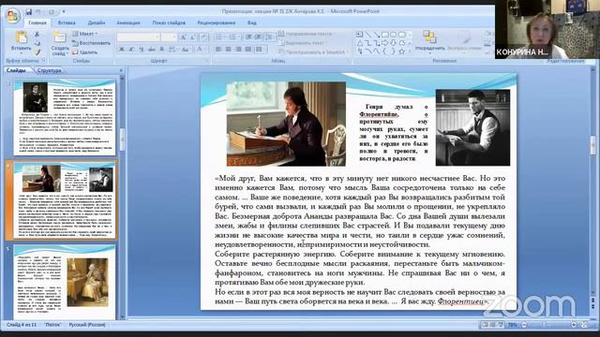
Task: Expand the shapes gallery More arrow
Action: tap(410, 51)
